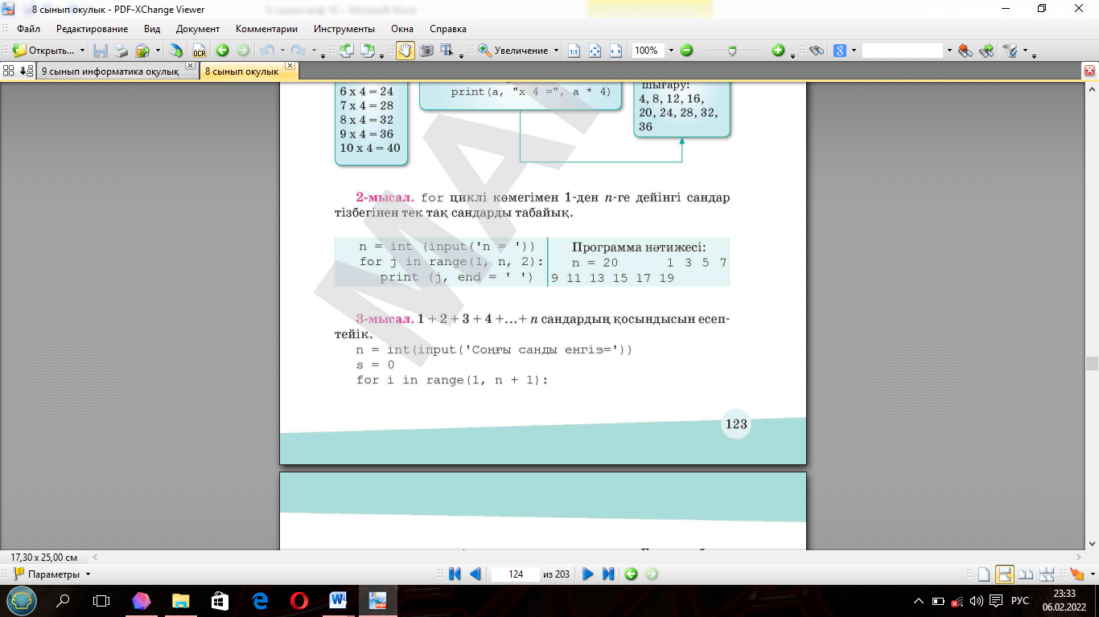Click the Redo arrow icon
This screenshot has width=1099, height=617.
[x=298, y=51]
